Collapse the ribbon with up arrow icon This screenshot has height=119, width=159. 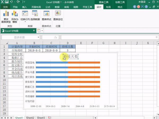(142, 7)
